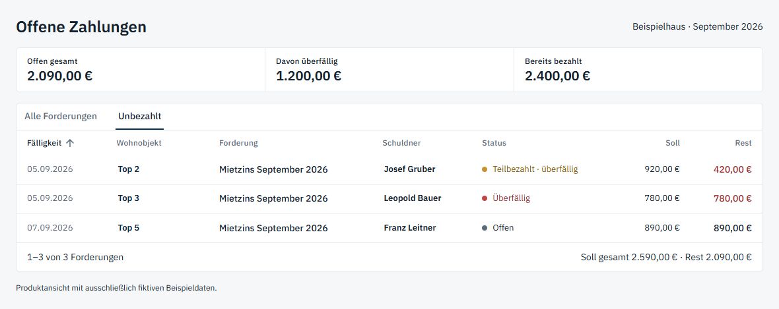This screenshot has height=309, width=779.
Task: Click the amber status dot for Josef Gruber
Action: pos(485,169)
